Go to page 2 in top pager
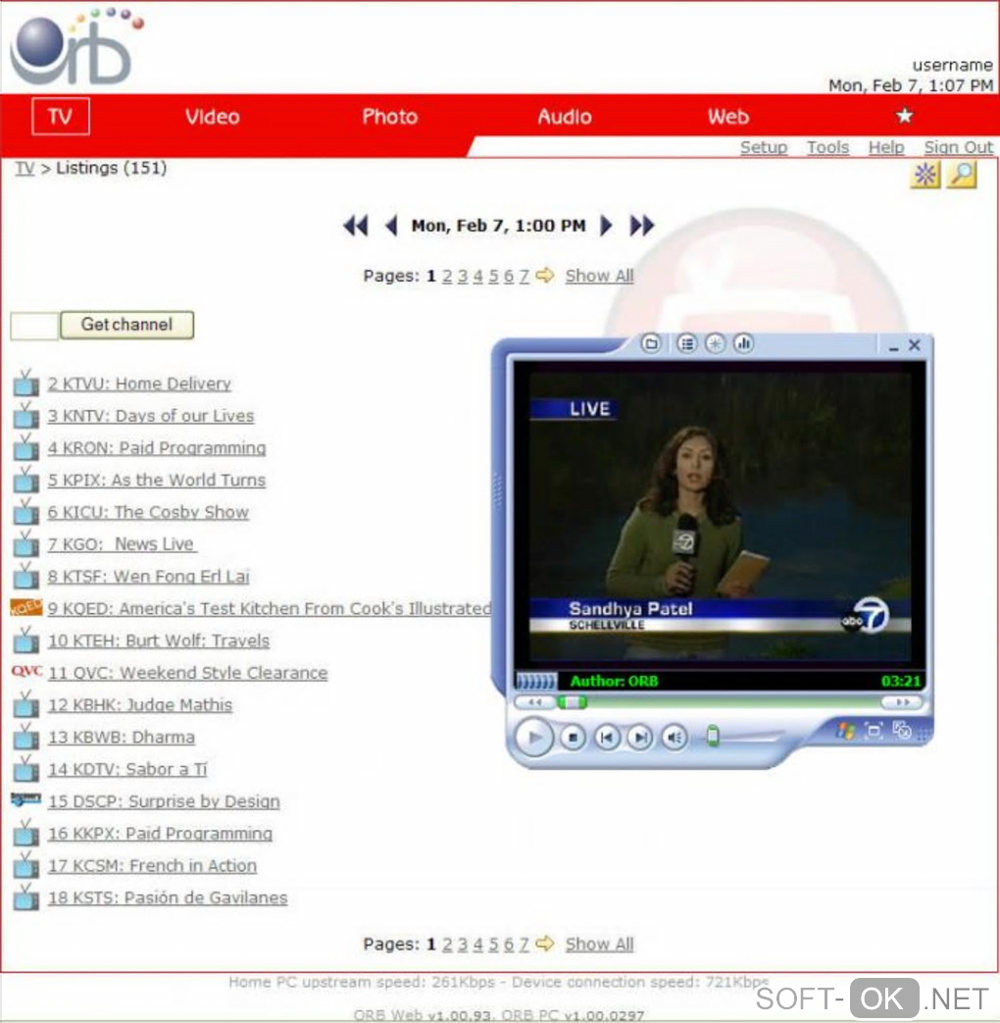Screen dimensions: 1000x1023 pyautogui.click(x=447, y=276)
